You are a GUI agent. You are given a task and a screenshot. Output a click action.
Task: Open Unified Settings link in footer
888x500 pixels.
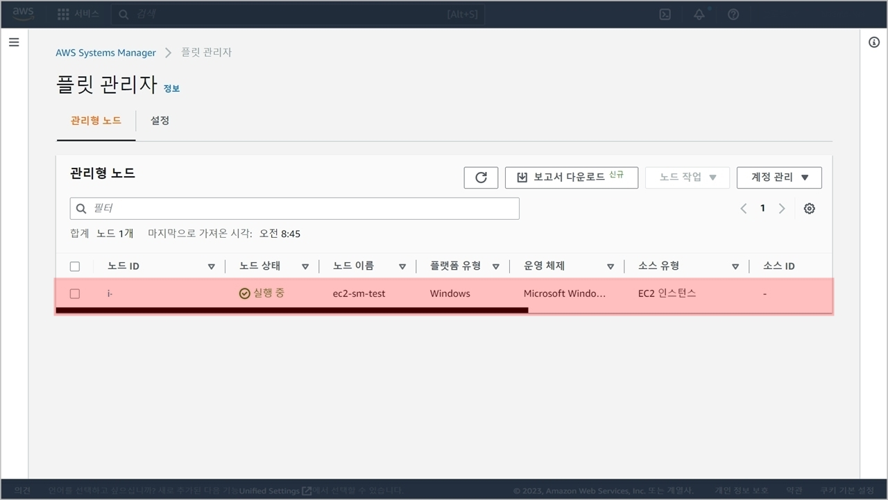(x=275, y=491)
